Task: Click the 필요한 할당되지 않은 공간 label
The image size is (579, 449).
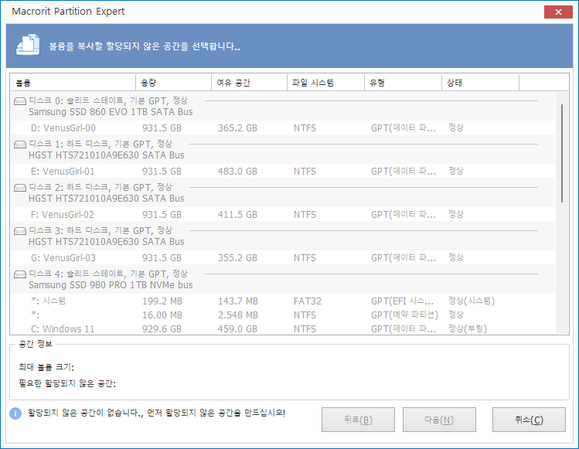Action: pos(67,383)
